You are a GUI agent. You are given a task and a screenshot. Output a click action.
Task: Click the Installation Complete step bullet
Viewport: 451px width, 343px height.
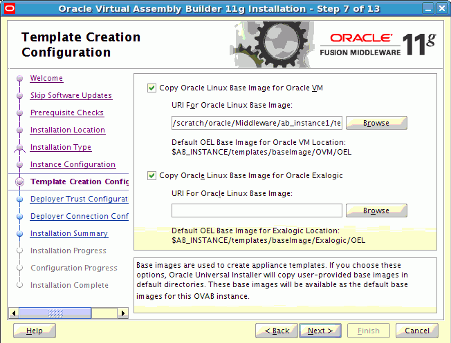tap(19, 285)
